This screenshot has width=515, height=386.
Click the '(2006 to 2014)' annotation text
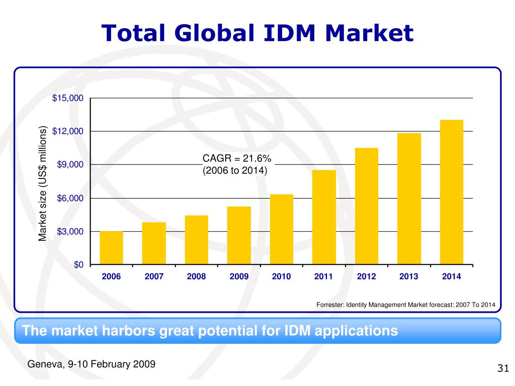tap(235, 170)
